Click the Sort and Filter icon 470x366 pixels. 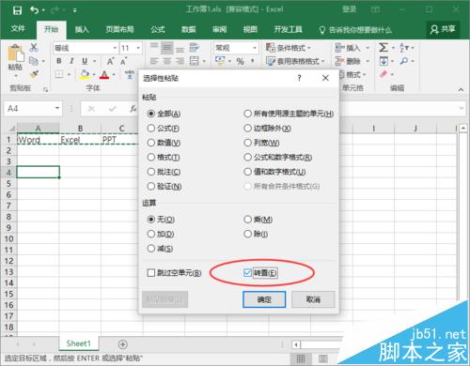(x=404, y=48)
